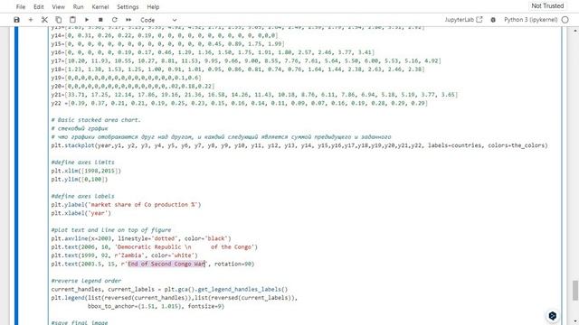Viewport: 579px width, 325px height.
Task: Open the View menu
Action: click(58, 6)
